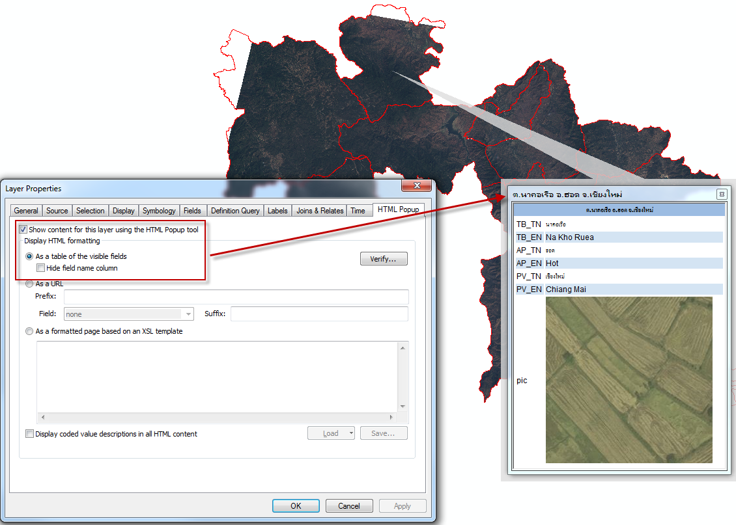Click inside the XSL template text area

tap(218, 377)
